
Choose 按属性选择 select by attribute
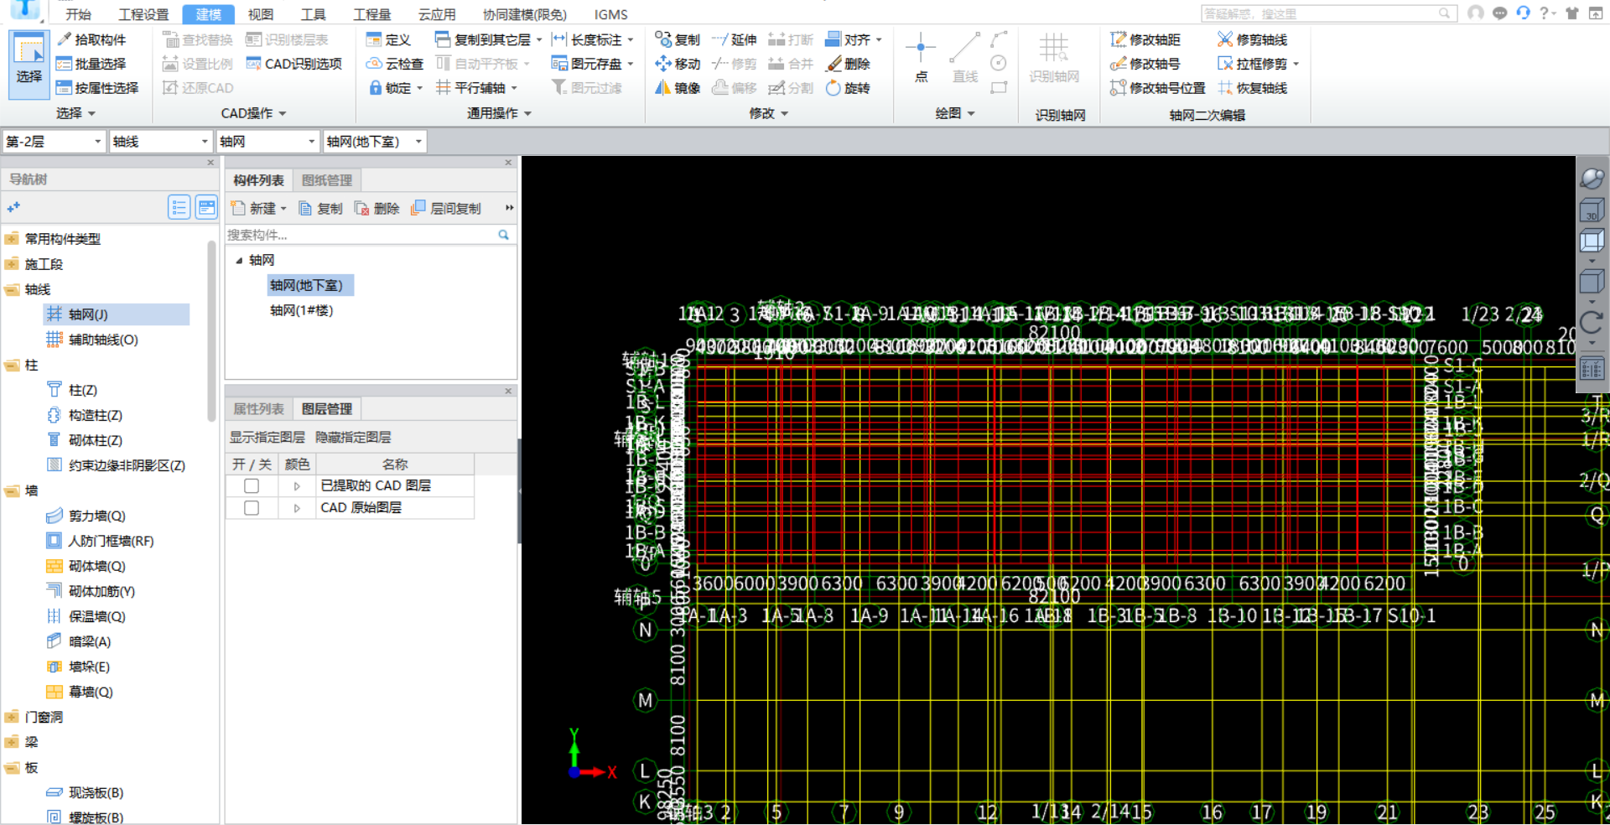[97, 88]
